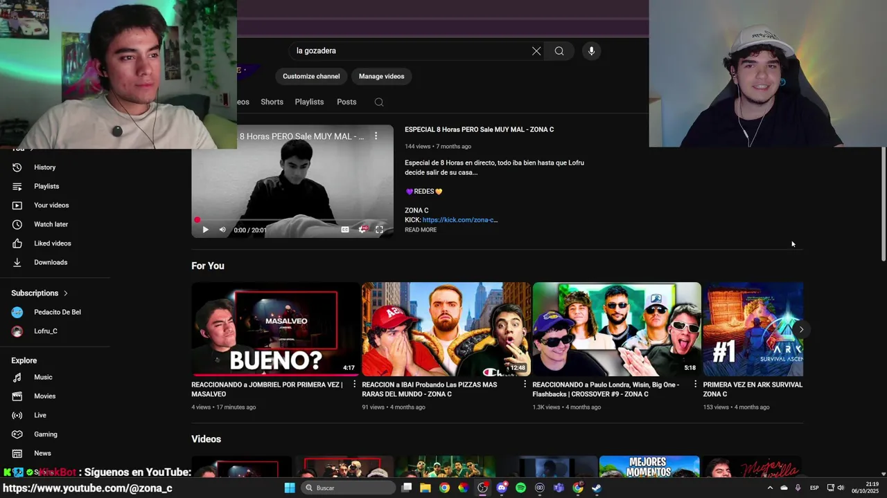Open REACCION a IBAI pizzas video title
The height and width of the screenshot is (498, 887).
click(430, 389)
